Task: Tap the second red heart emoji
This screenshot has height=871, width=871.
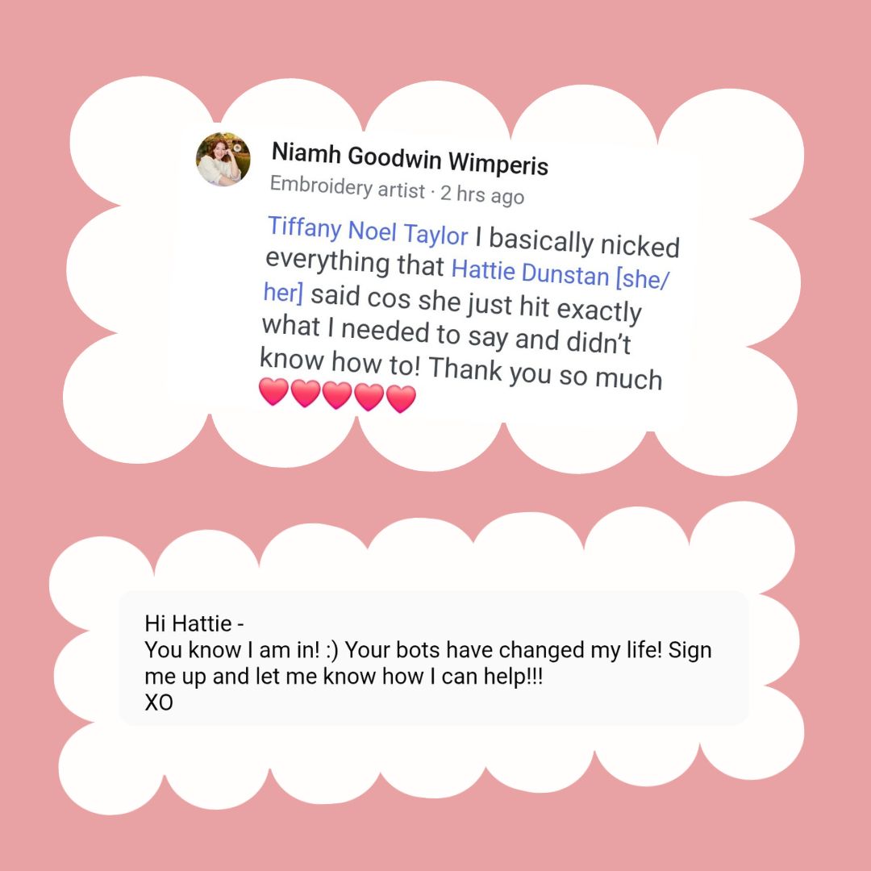Action: tap(306, 394)
